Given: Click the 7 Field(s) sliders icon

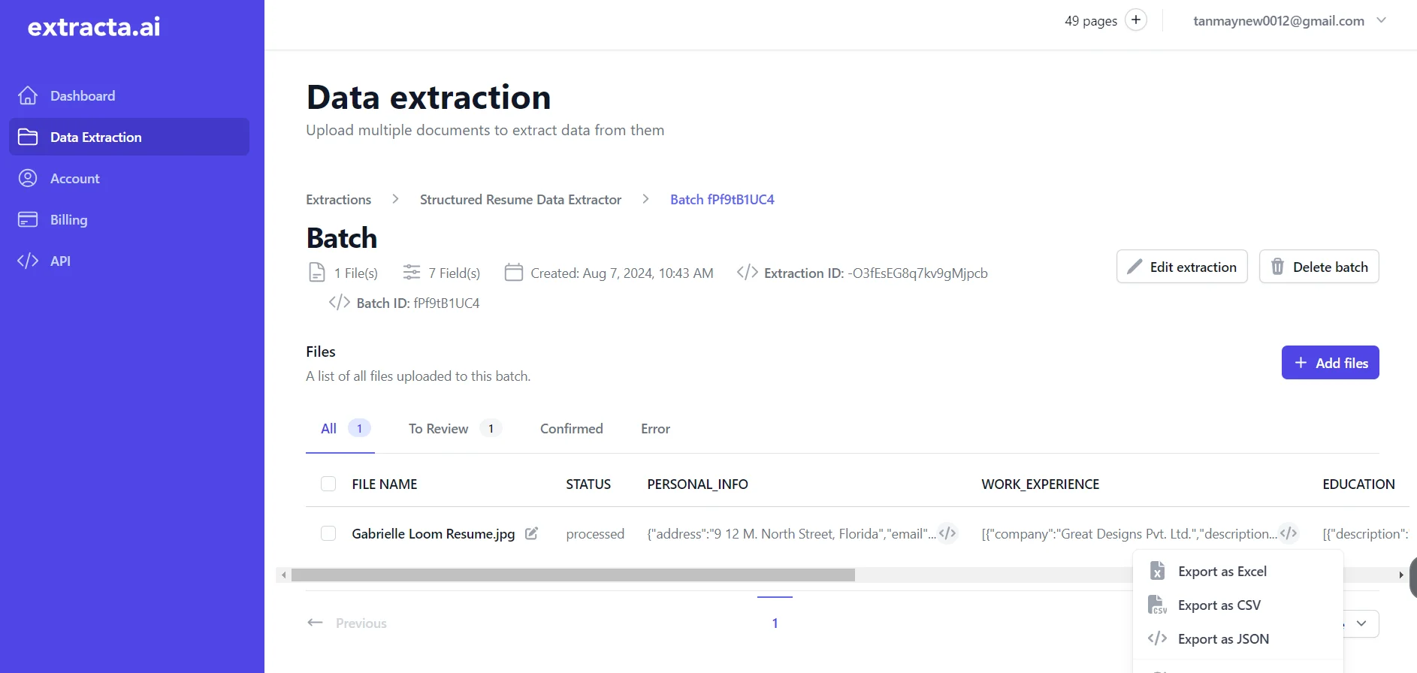Looking at the screenshot, I should [x=412, y=272].
